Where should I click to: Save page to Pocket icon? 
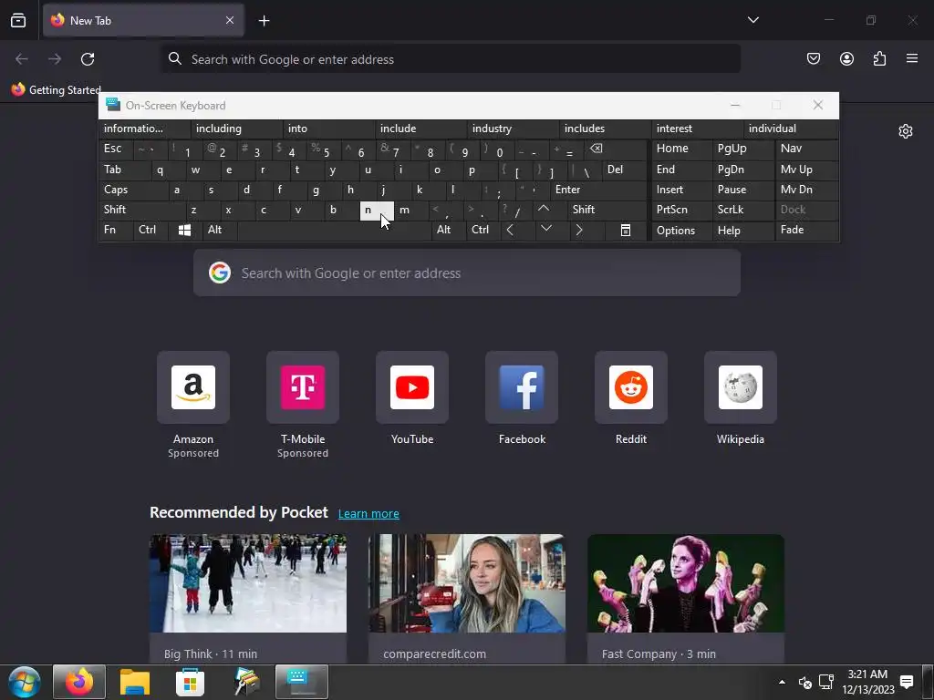tap(813, 58)
